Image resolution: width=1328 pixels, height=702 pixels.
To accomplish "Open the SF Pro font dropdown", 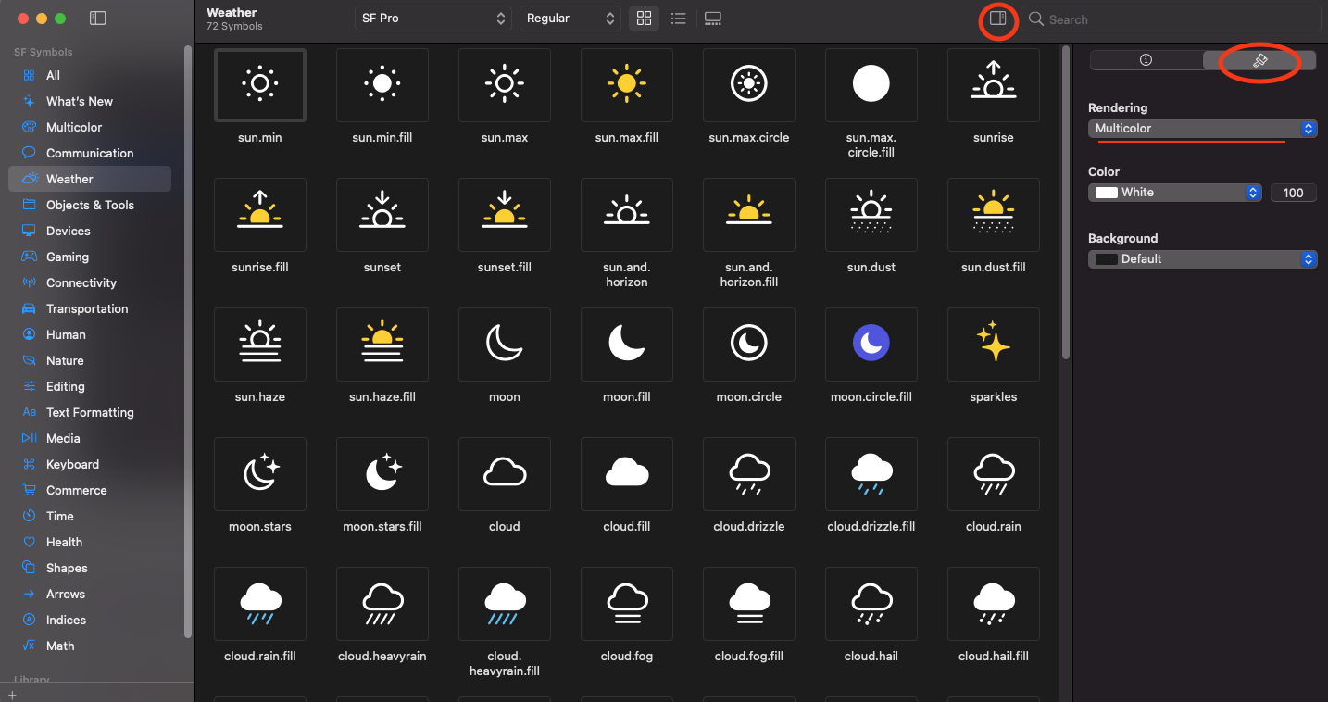I will pos(432,19).
